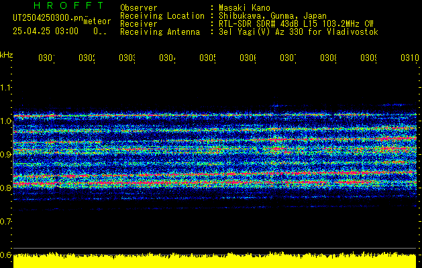Click the 0.7 frequency axis label
Image resolution: width=422 pixels, height=268 pixels.
(5, 222)
